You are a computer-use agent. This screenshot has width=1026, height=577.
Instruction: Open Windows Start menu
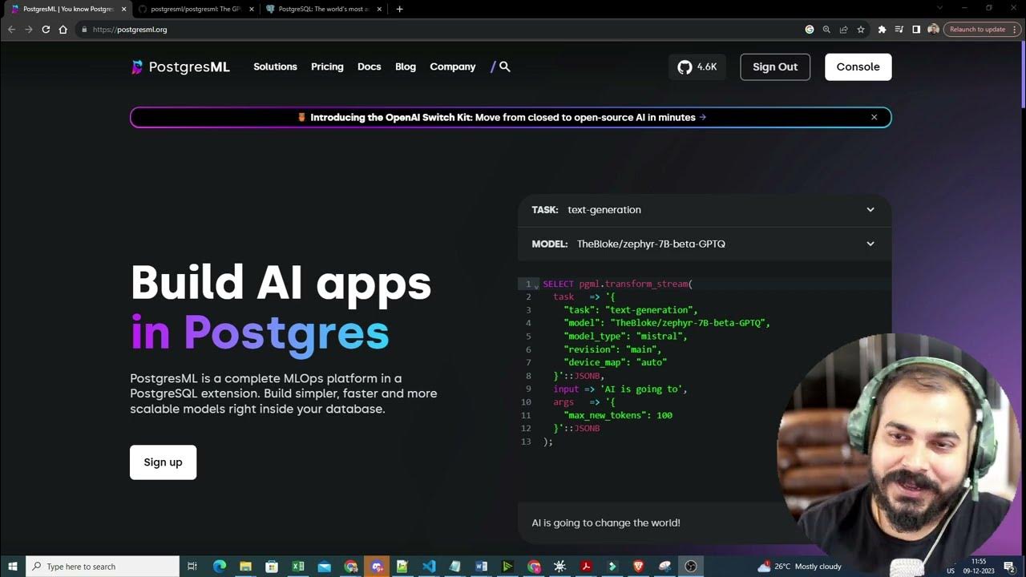13,567
